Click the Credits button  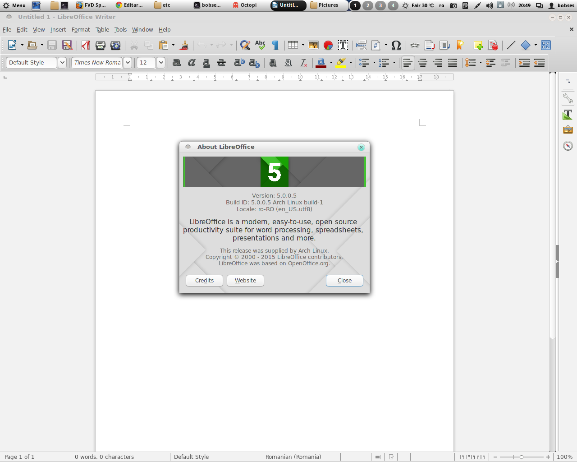coord(204,281)
